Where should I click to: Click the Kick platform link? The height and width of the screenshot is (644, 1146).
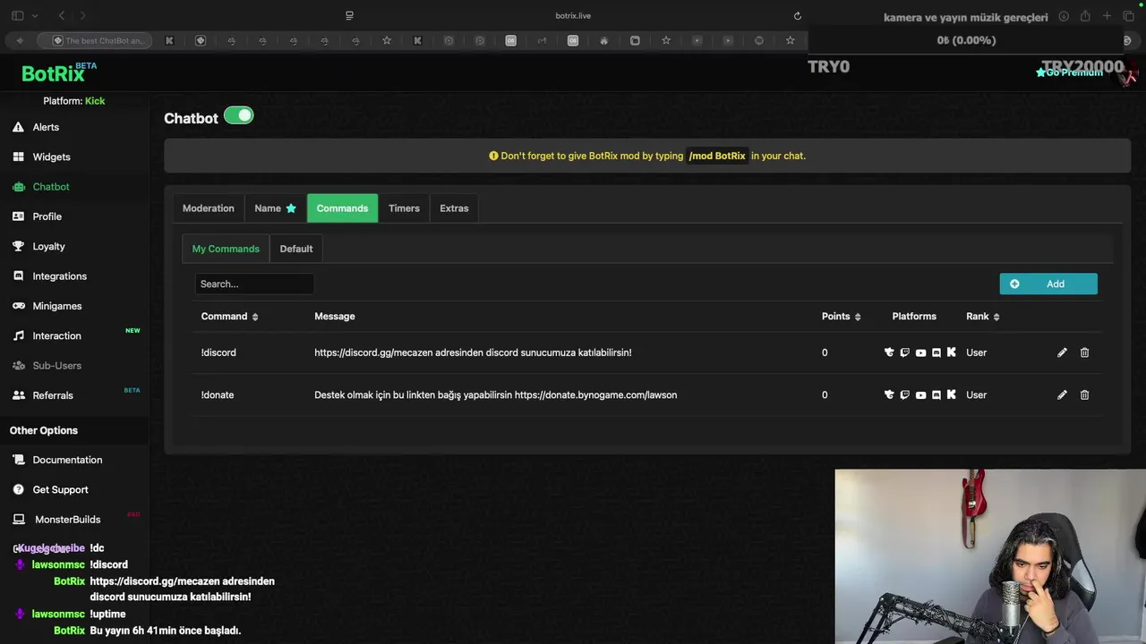click(95, 101)
